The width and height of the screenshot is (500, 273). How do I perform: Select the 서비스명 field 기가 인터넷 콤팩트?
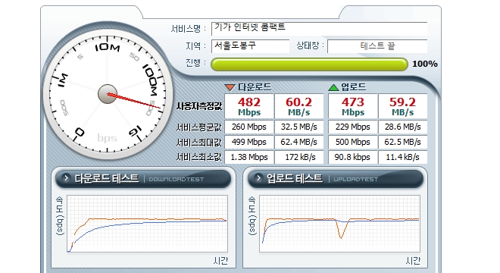click(319, 28)
